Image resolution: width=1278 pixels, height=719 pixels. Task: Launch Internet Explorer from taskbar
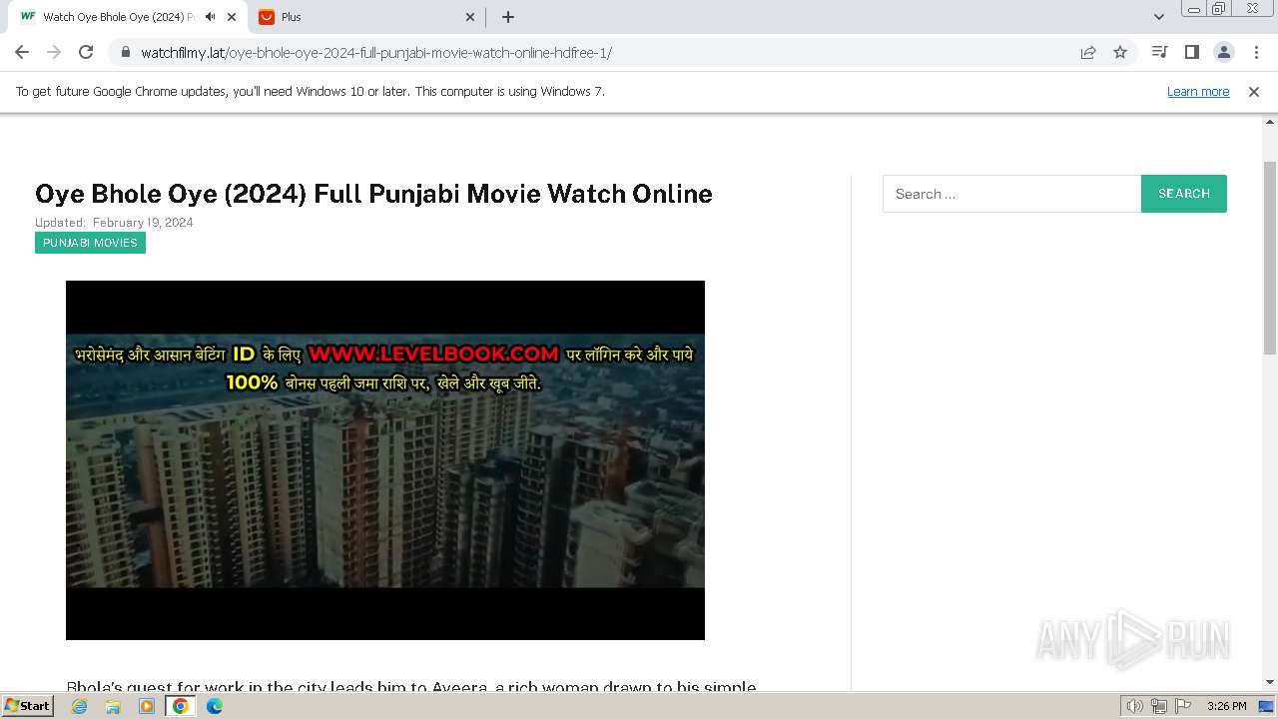[80, 706]
